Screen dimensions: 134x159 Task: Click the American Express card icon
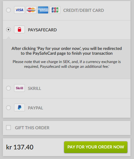43,10
